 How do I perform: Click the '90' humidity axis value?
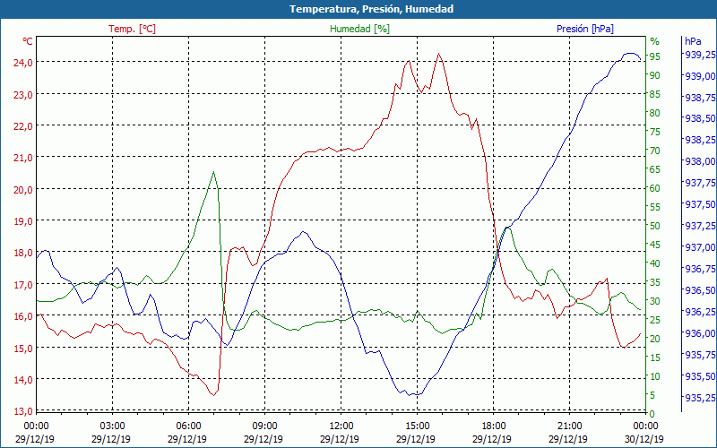coord(655,75)
